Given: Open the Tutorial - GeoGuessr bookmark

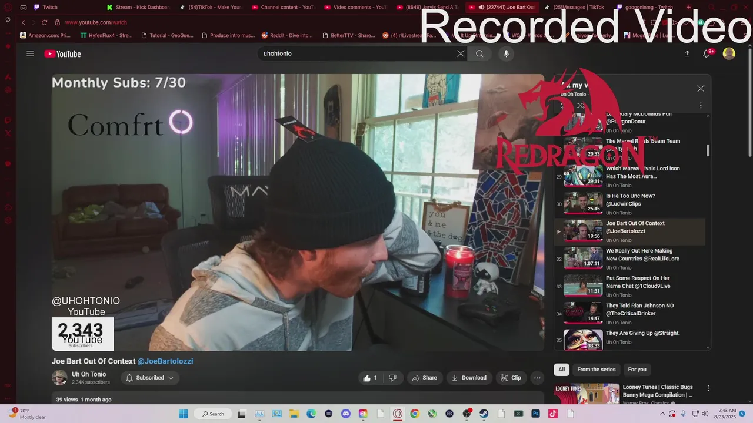Looking at the screenshot, I should pyautogui.click(x=166, y=35).
